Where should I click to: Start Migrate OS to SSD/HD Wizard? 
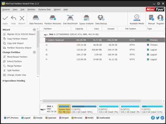tap(19, 34)
